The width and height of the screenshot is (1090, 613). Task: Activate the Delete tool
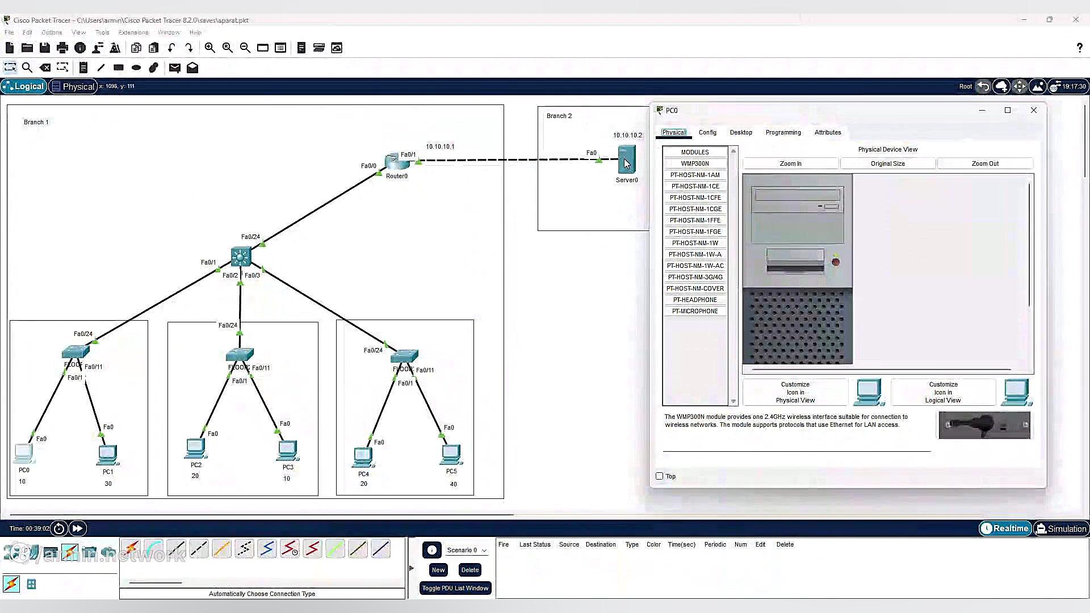pyautogui.click(x=45, y=68)
